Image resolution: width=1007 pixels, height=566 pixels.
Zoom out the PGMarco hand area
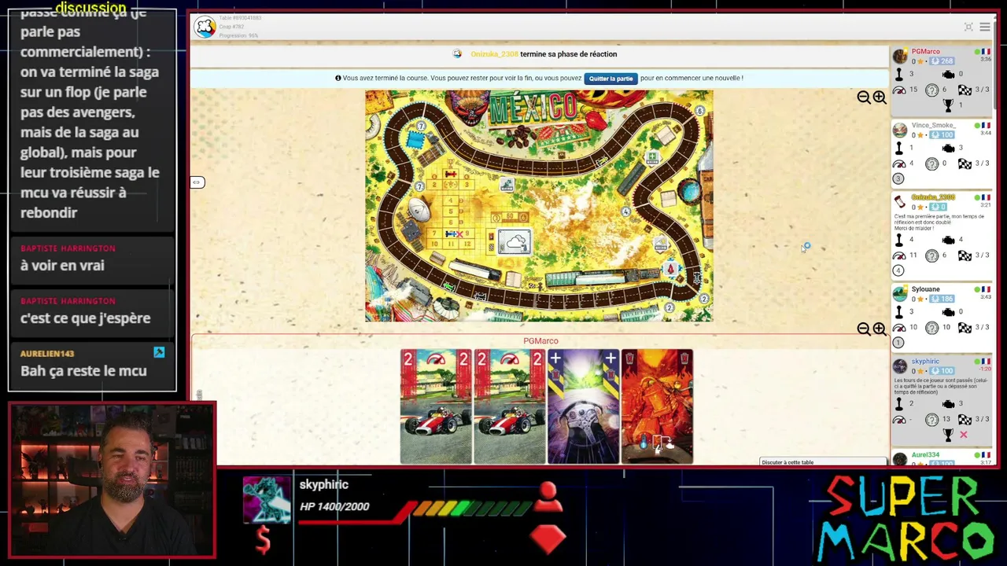[x=864, y=329]
